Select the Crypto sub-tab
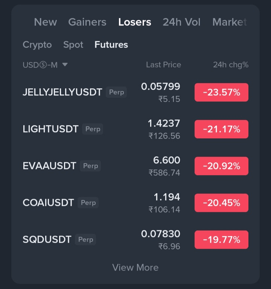The height and width of the screenshot is (289, 271). click(37, 45)
